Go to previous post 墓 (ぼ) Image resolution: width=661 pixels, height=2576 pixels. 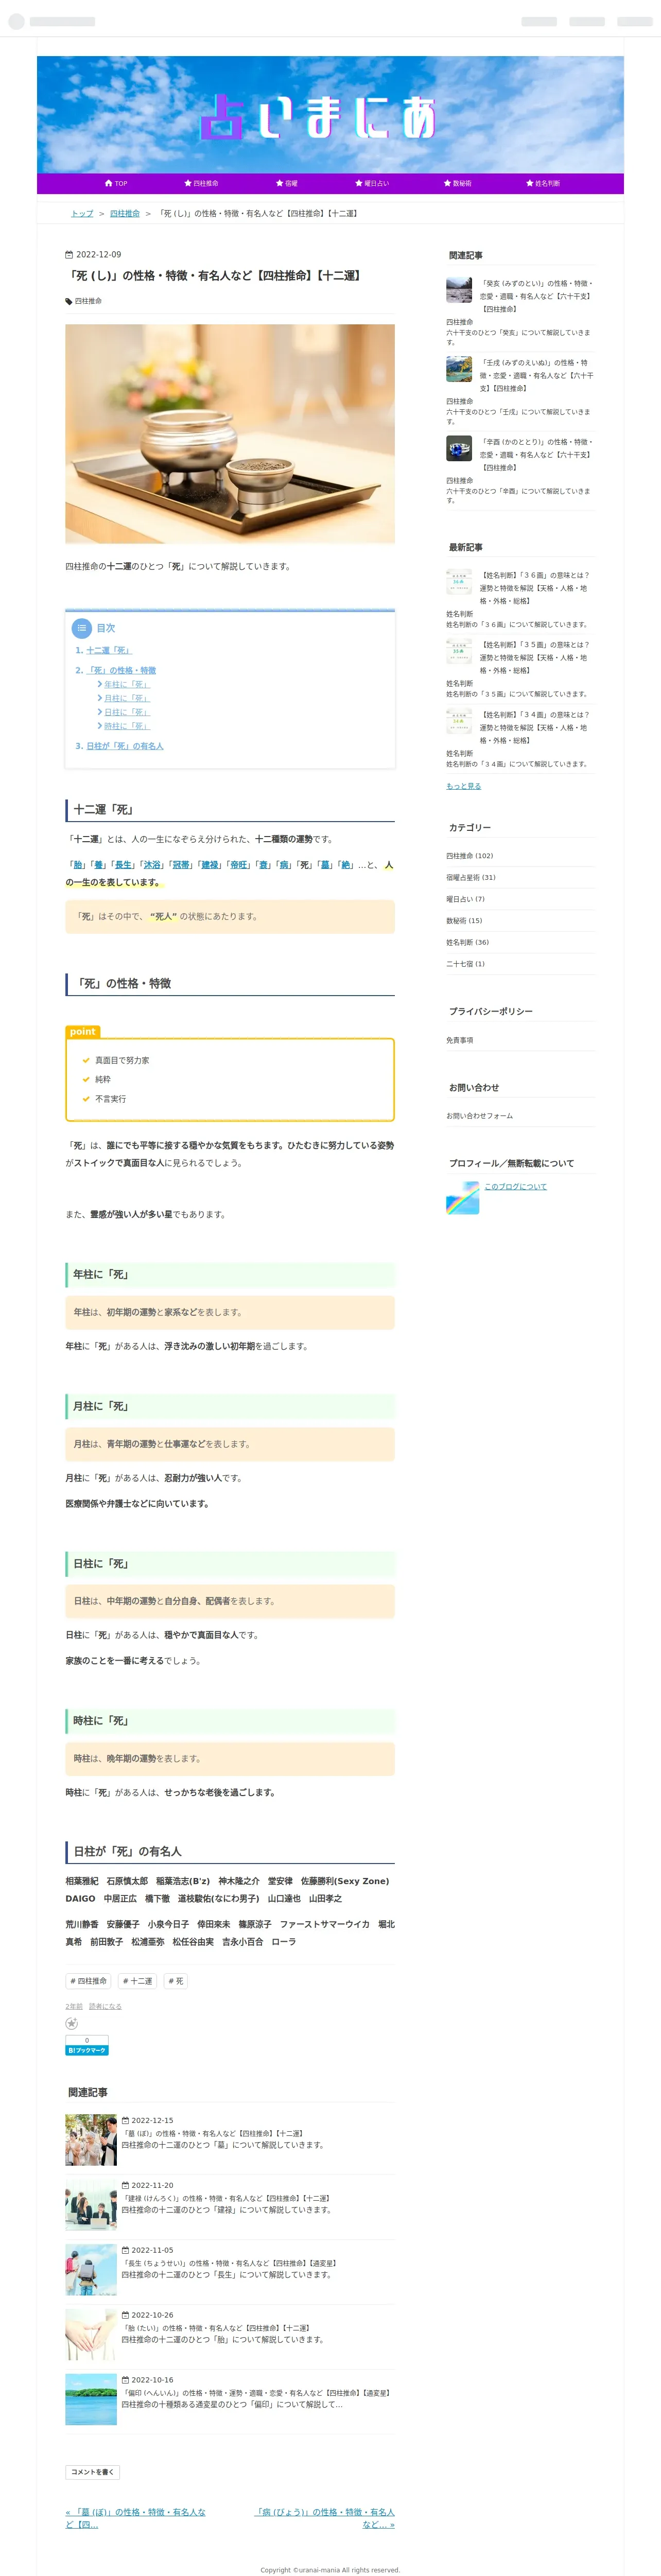(136, 2518)
